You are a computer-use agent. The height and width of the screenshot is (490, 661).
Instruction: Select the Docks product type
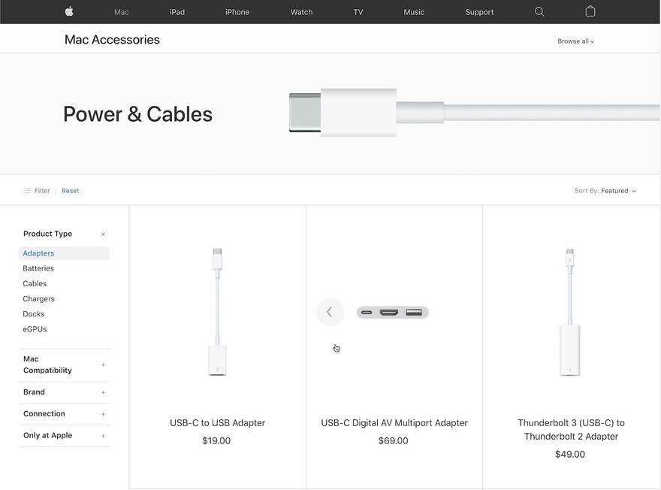point(34,313)
